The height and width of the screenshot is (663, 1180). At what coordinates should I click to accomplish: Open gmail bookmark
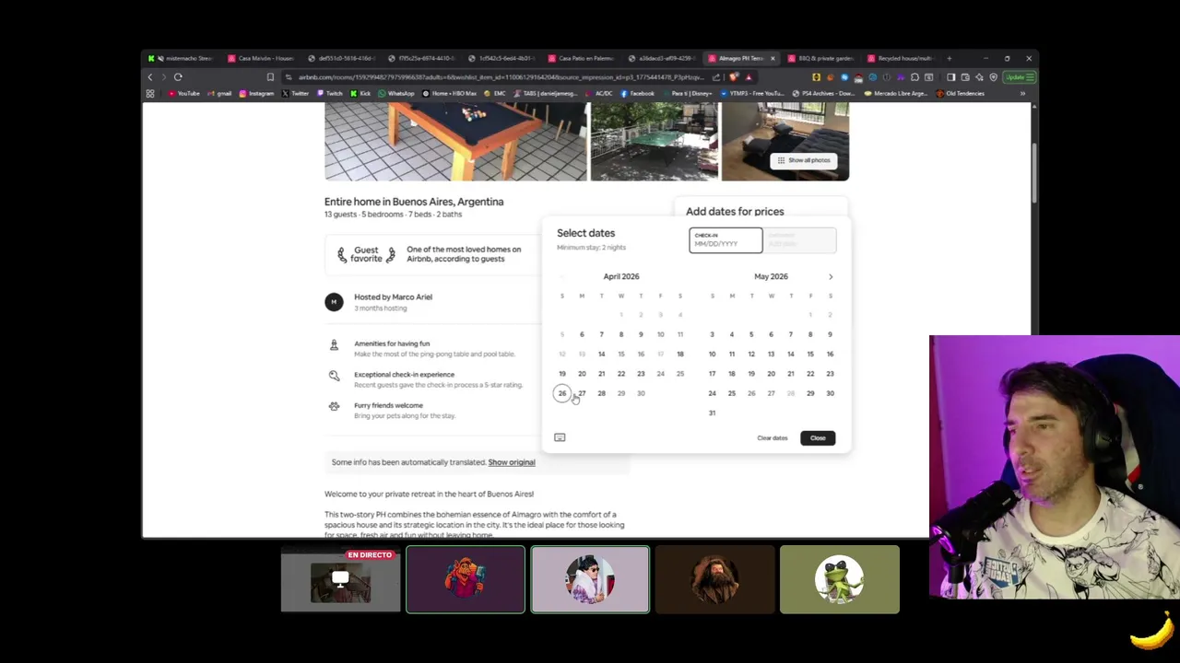pos(219,93)
